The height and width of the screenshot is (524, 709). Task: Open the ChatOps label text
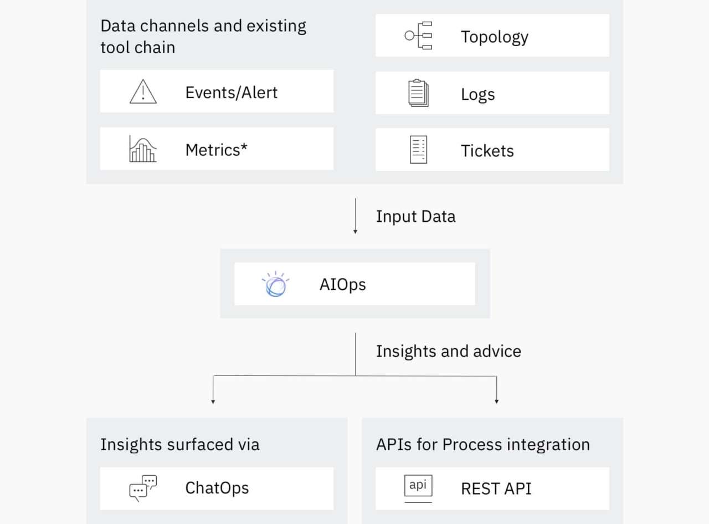[217, 488]
